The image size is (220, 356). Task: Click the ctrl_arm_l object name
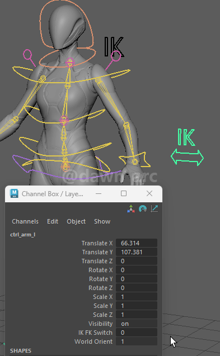click(x=23, y=235)
